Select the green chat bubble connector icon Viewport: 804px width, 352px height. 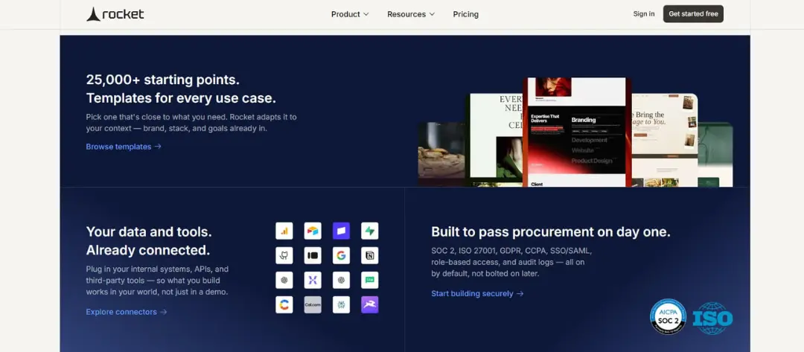coord(370,280)
